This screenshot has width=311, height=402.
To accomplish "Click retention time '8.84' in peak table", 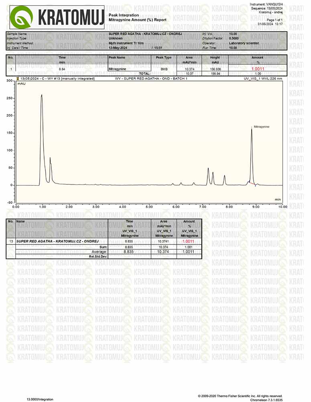I will (x=62, y=69).
